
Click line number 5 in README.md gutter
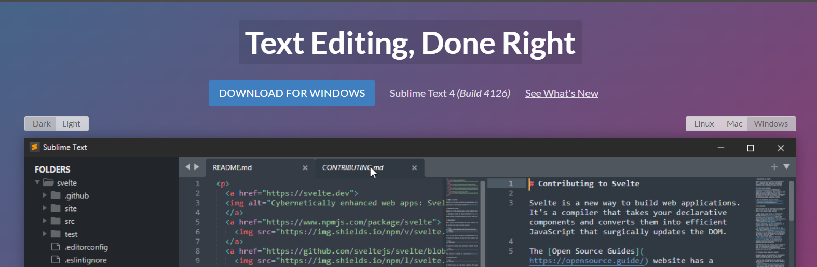(x=197, y=222)
